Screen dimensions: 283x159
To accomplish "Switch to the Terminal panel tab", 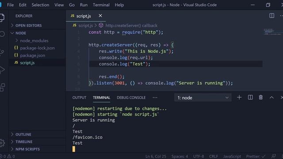I will [101, 98].
